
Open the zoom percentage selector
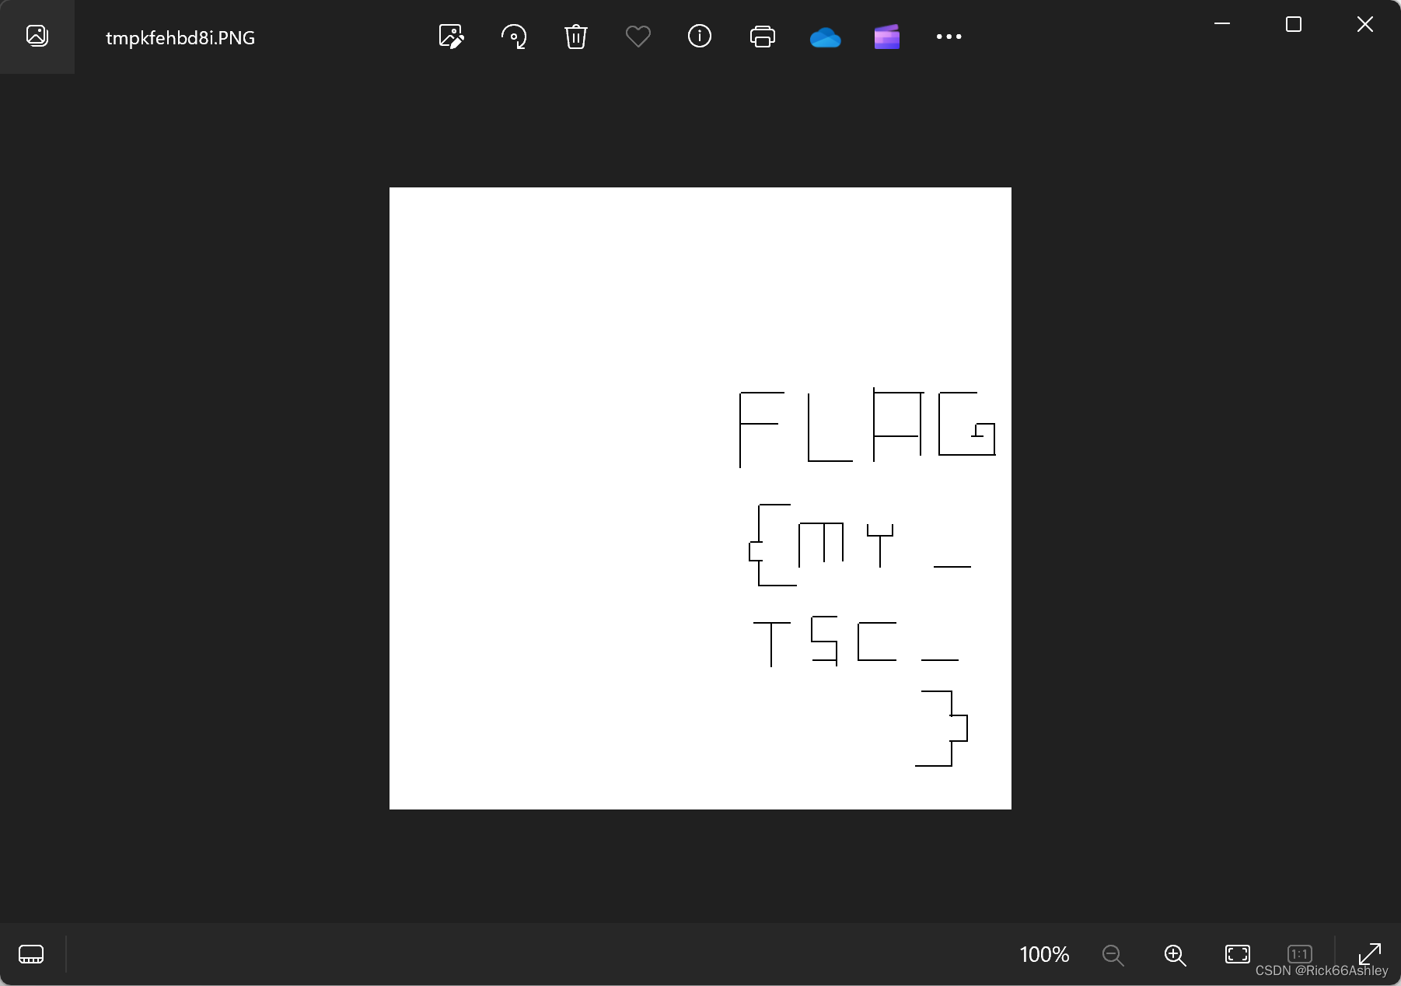tap(1043, 955)
